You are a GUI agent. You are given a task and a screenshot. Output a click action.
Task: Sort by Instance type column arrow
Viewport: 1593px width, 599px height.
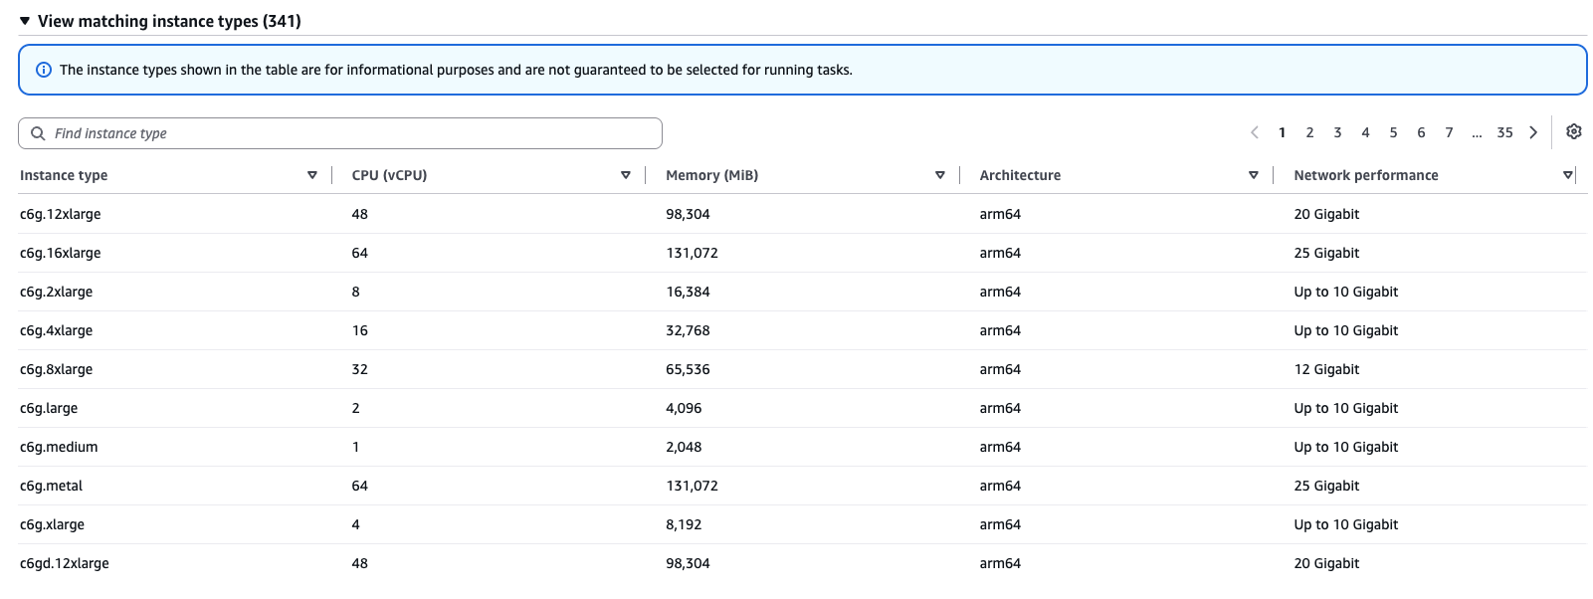click(312, 175)
